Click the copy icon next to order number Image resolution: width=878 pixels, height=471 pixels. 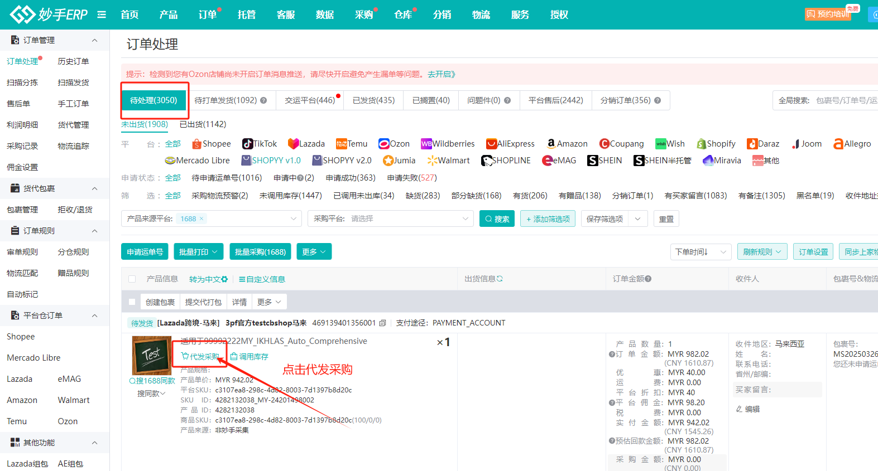382,323
